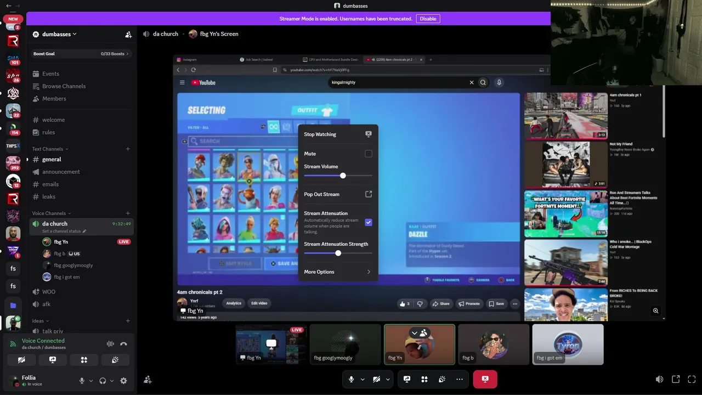This screenshot has height=395, width=702.
Task: Open noise suppression in Voice Connected panel
Action: pyautogui.click(x=110, y=344)
